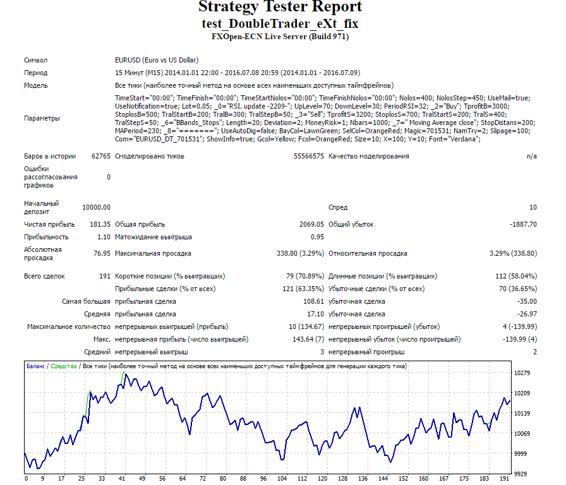Click the long positions value '112 (58.04%)'

click(516, 277)
